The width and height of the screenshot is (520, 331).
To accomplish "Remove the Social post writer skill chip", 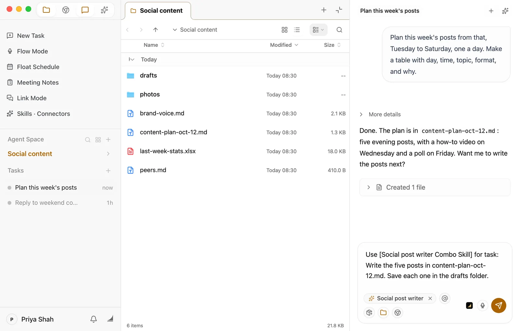I will 430,298.
